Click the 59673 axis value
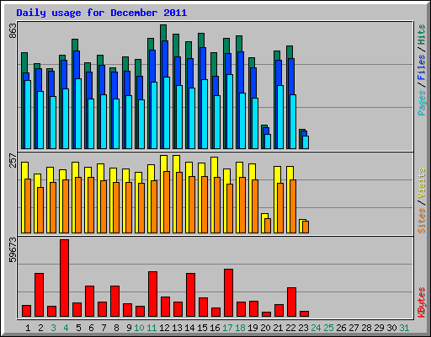Viewport: 431px width, 337px height. pos(13,249)
